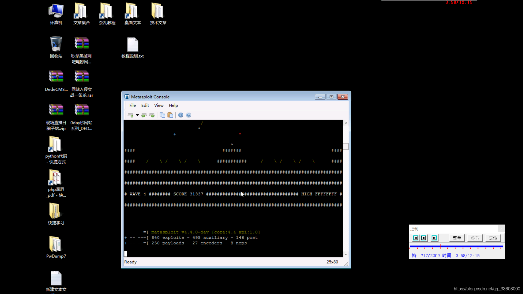Click the 菜单 button

457,238
